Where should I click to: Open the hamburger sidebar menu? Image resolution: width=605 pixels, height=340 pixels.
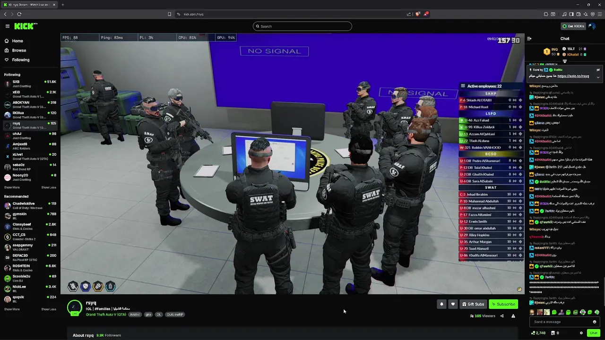(x=7, y=26)
